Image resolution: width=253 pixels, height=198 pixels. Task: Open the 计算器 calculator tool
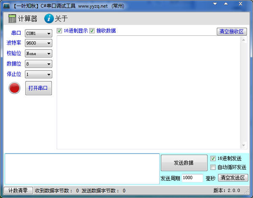coord(23,19)
